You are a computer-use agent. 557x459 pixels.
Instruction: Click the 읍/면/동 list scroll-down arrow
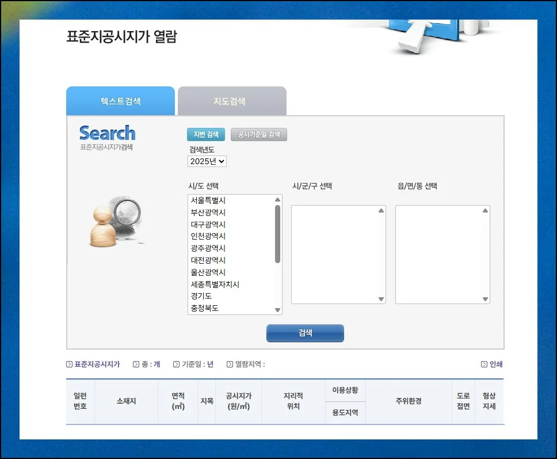click(485, 299)
